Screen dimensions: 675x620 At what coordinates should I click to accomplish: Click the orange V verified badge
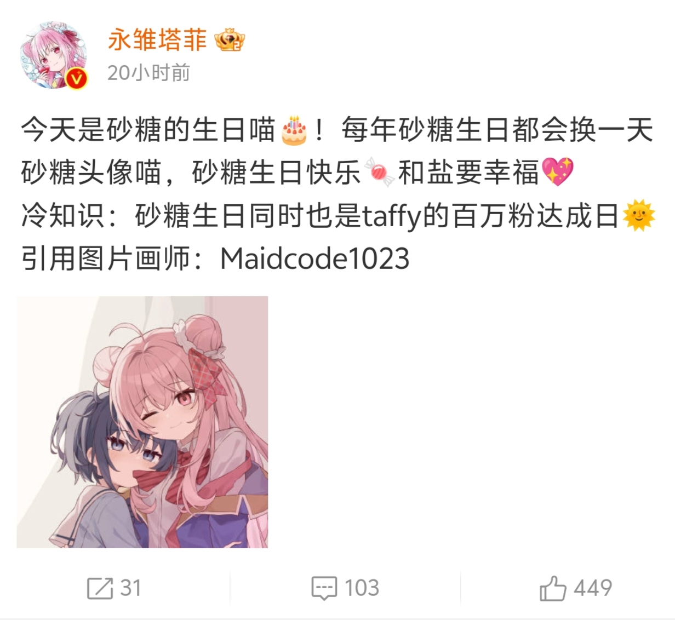(x=77, y=79)
